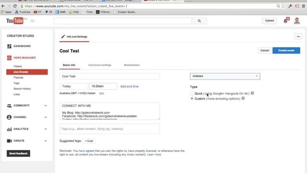Open the YTSlicer bookmark
This screenshot has height=173, width=307.
[103, 12]
